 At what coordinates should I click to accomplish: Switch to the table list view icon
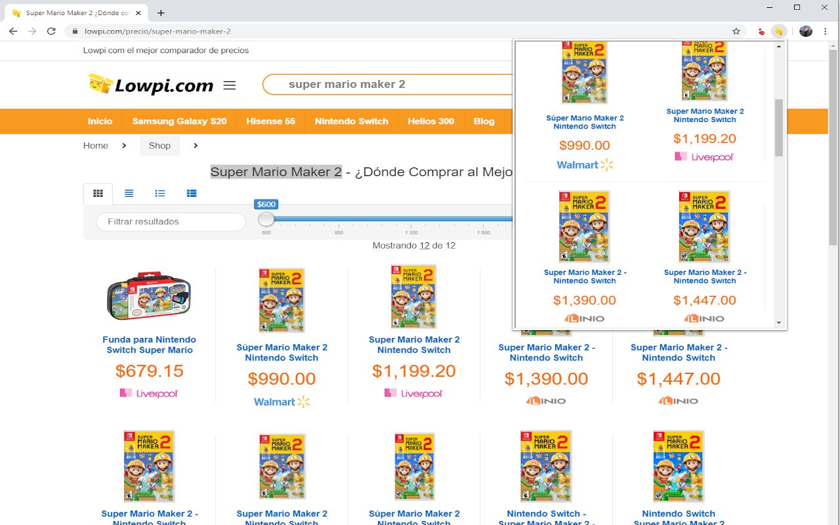(191, 194)
